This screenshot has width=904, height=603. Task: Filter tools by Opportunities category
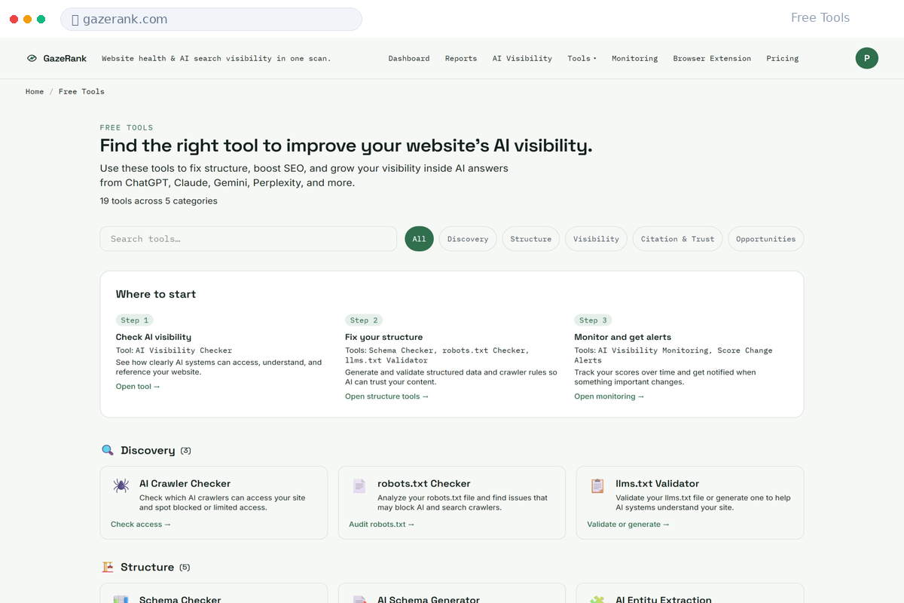(x=765, y=239)
